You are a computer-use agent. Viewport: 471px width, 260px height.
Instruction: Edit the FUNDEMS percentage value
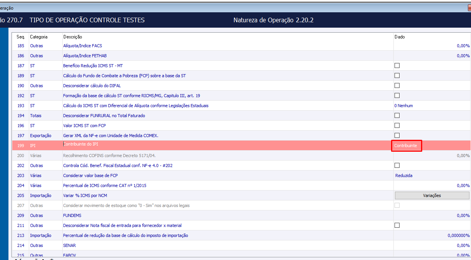pyautogui.click(x=463, y=215)
